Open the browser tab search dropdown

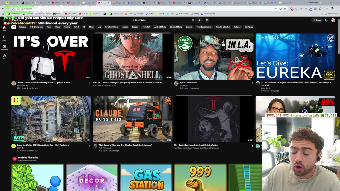pos(3,3)
